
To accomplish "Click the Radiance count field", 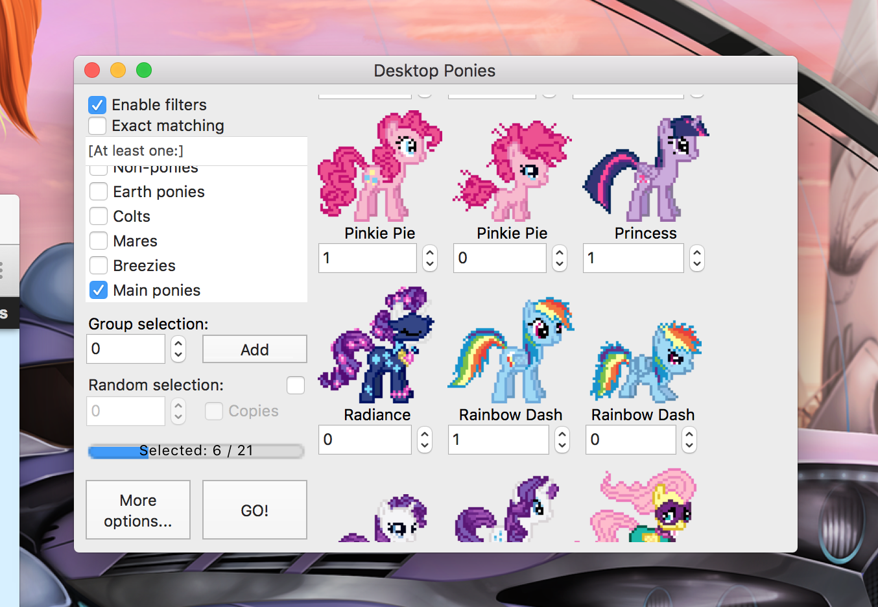I will pos(365,440).
